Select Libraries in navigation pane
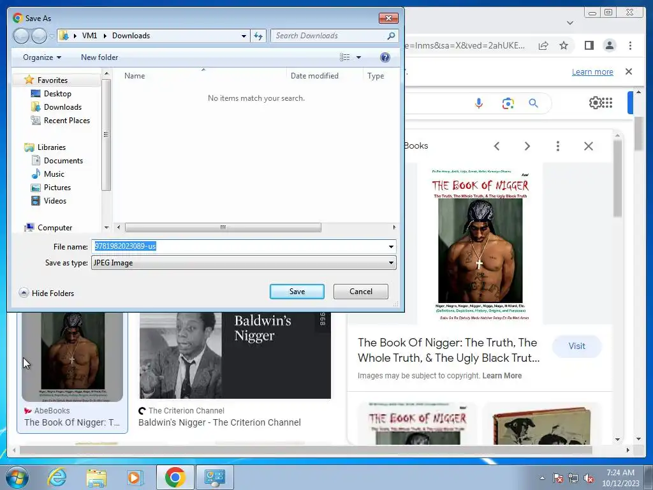Image resolution: width=653 pixels, height=490 pixels. [51, 147]
